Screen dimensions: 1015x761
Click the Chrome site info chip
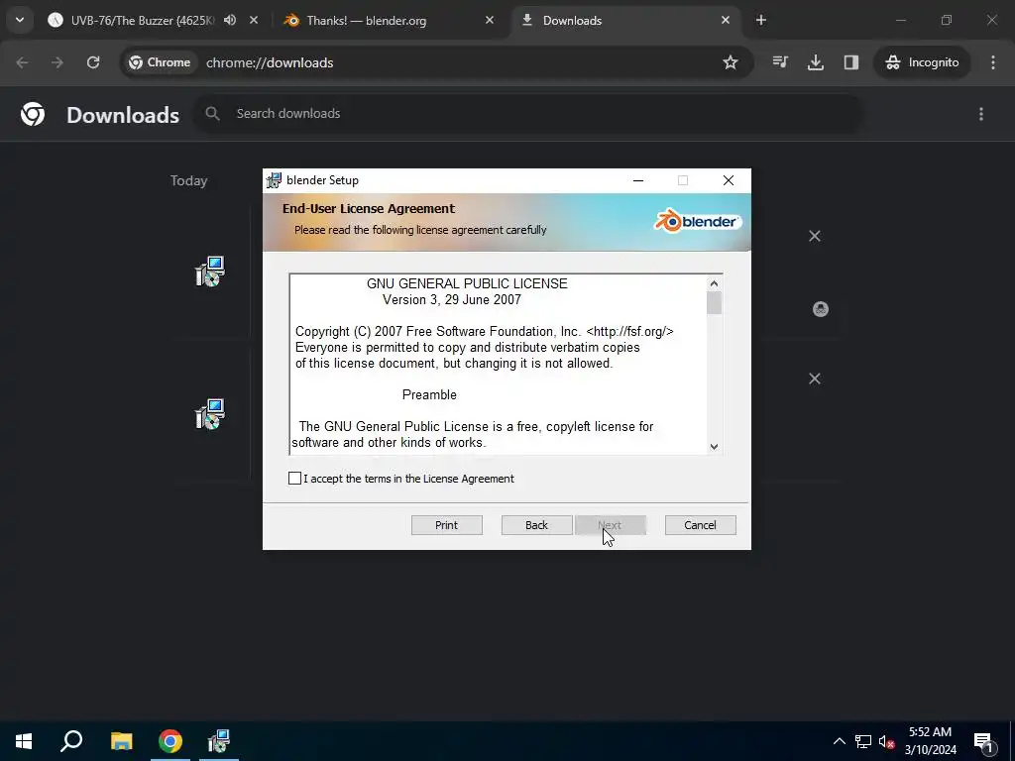(160, 62)
